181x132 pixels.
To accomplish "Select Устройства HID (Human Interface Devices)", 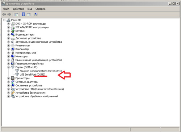I will coord(39,89).
